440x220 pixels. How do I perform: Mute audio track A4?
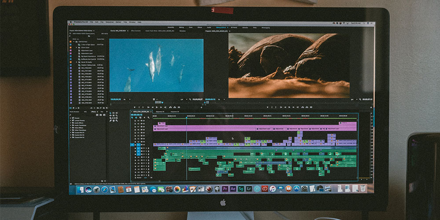[x=144, y=157]
